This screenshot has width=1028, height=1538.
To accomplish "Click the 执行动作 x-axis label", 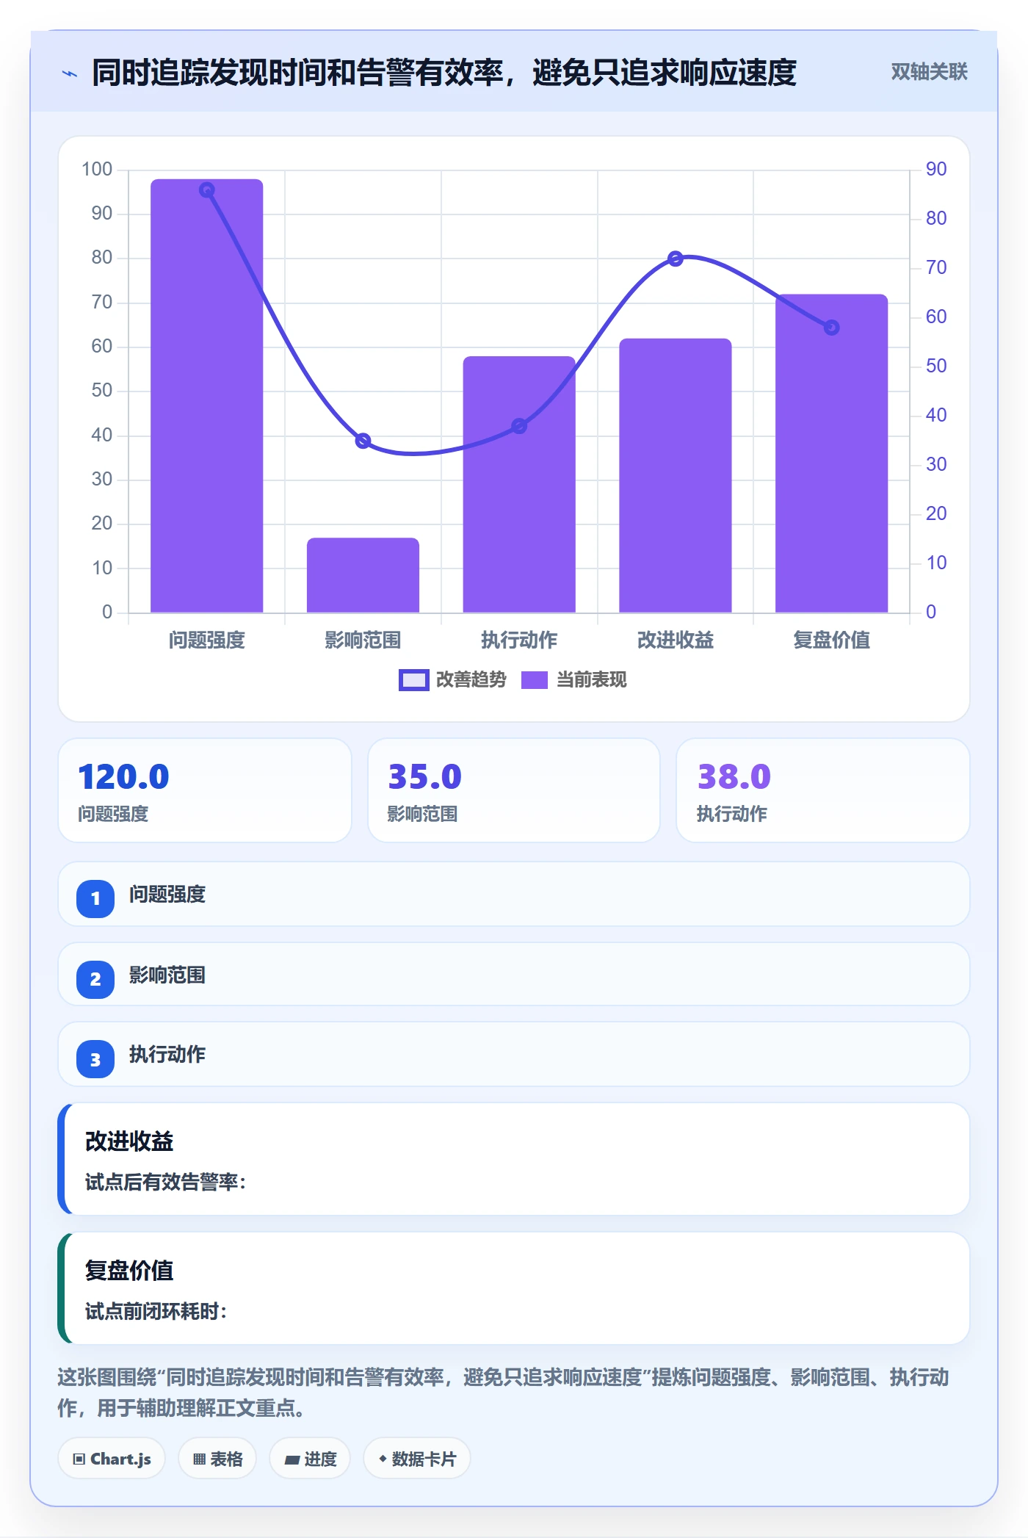I will 519,640.
